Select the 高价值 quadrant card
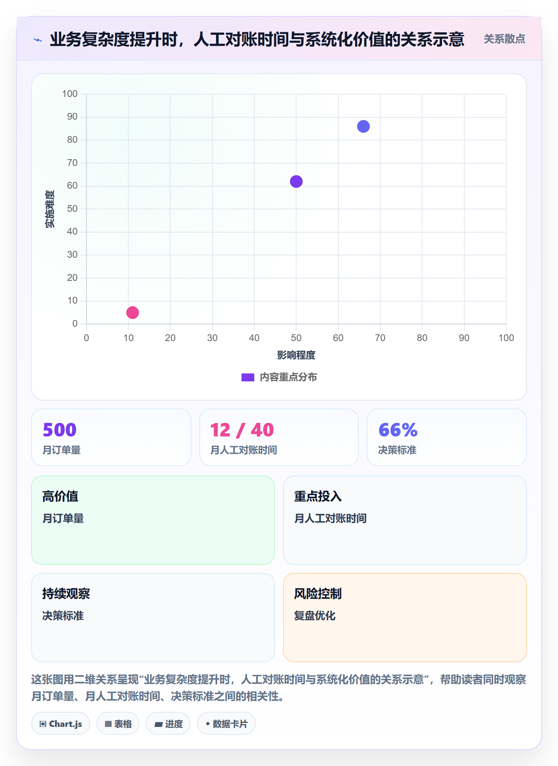Screen dimensions: 558x766 pyautogui.click(x=153, y=520)
